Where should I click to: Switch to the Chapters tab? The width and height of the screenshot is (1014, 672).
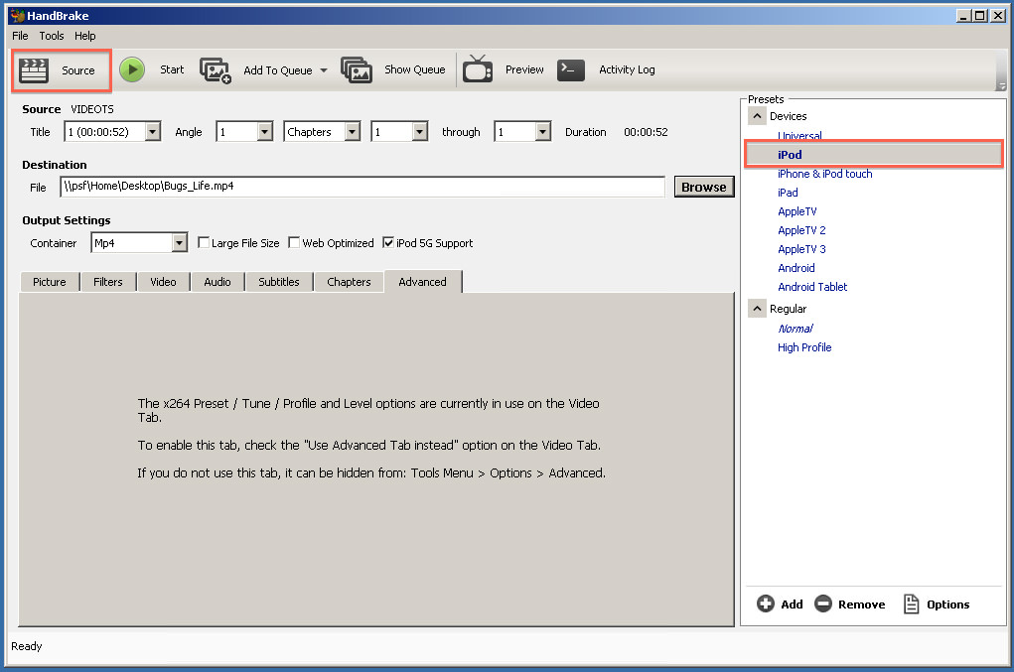350,282
